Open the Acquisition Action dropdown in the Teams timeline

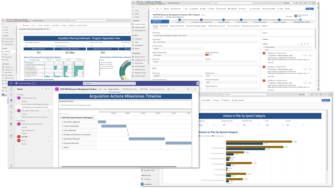[x=125, y=105]
